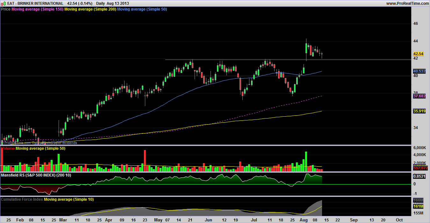Click Moving average (Simple 150) label
Viewport: 430px width, 223px height.
coord(37,9)
